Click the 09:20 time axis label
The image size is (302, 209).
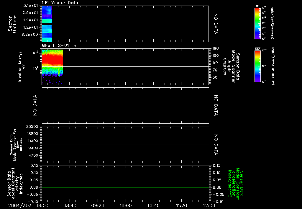pos(98,205)
